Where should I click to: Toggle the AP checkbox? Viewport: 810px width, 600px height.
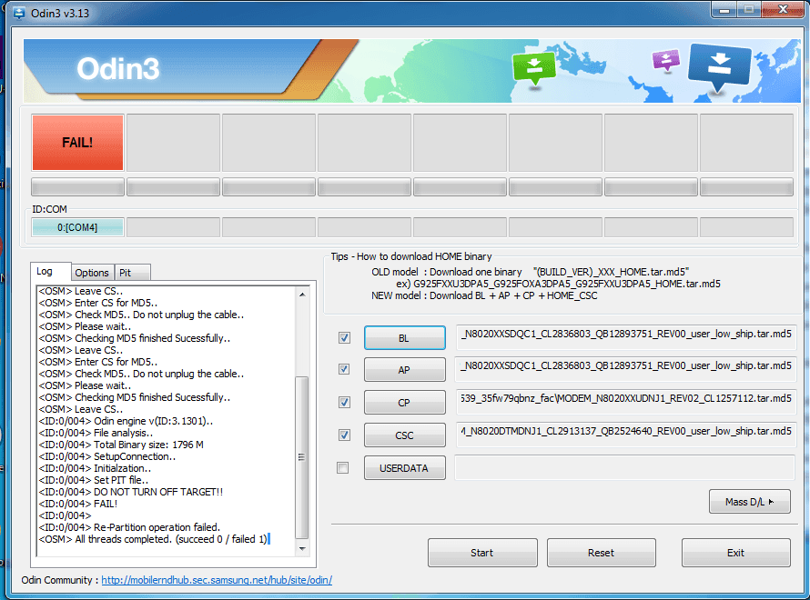point(344,369)
